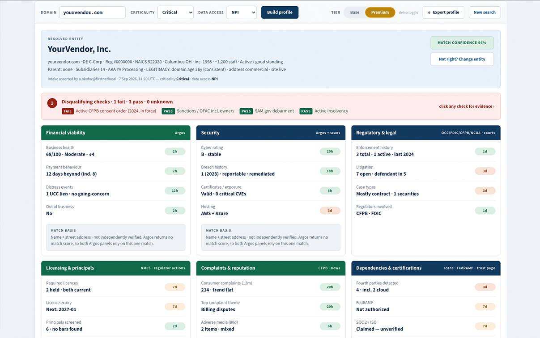Click the Enforcement history 1d badge
This screenshot has height=338, width=540.
pyautogui.click(x=485, y=151)
